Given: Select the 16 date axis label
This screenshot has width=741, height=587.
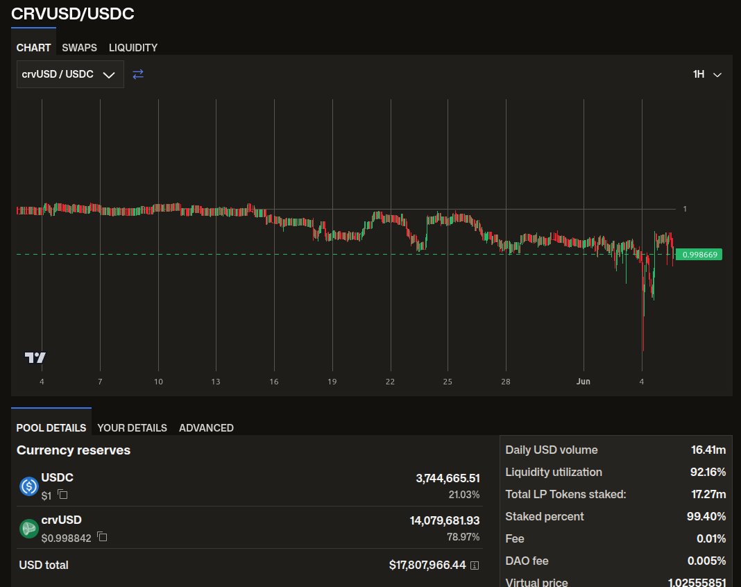Looking at the screenshot, I should (x=274, y=382).
